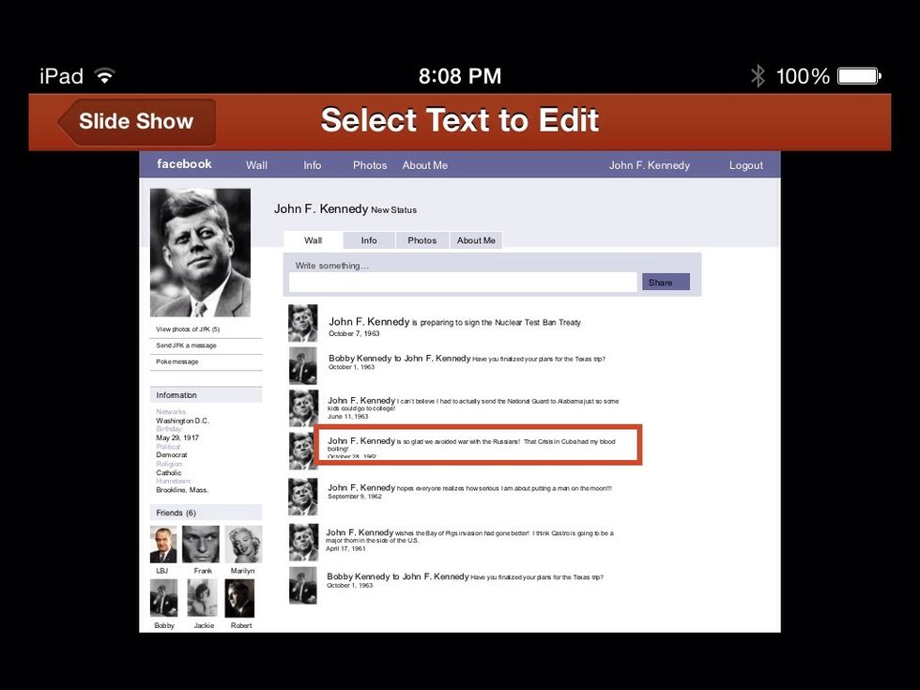Viewport: 920px width, 690px height.
Task: Open Marilyn's friend thumbnail
Action: tap(242, 544)
